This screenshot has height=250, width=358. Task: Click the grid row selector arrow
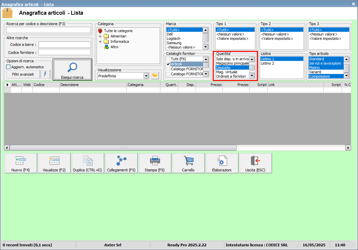7,85
